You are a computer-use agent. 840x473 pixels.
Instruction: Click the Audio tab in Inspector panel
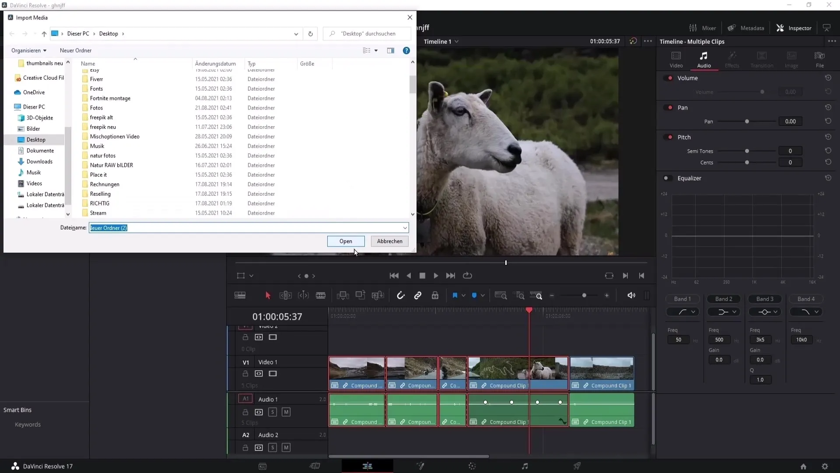pyautogui.click(x=704, y=58)
